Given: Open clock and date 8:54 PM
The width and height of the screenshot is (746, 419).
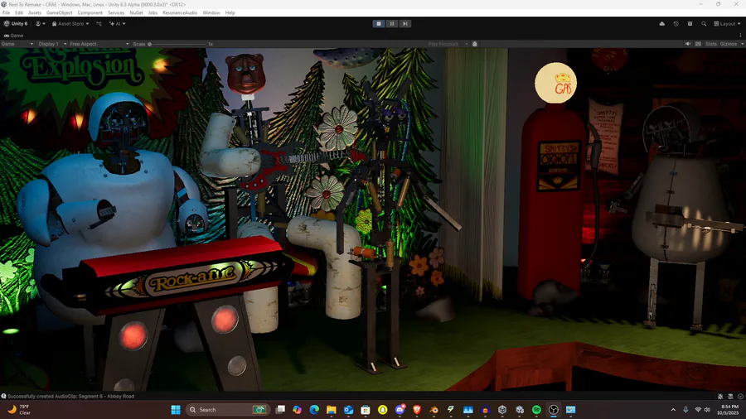Looking at the screenshot, I should tap(729, 410).
